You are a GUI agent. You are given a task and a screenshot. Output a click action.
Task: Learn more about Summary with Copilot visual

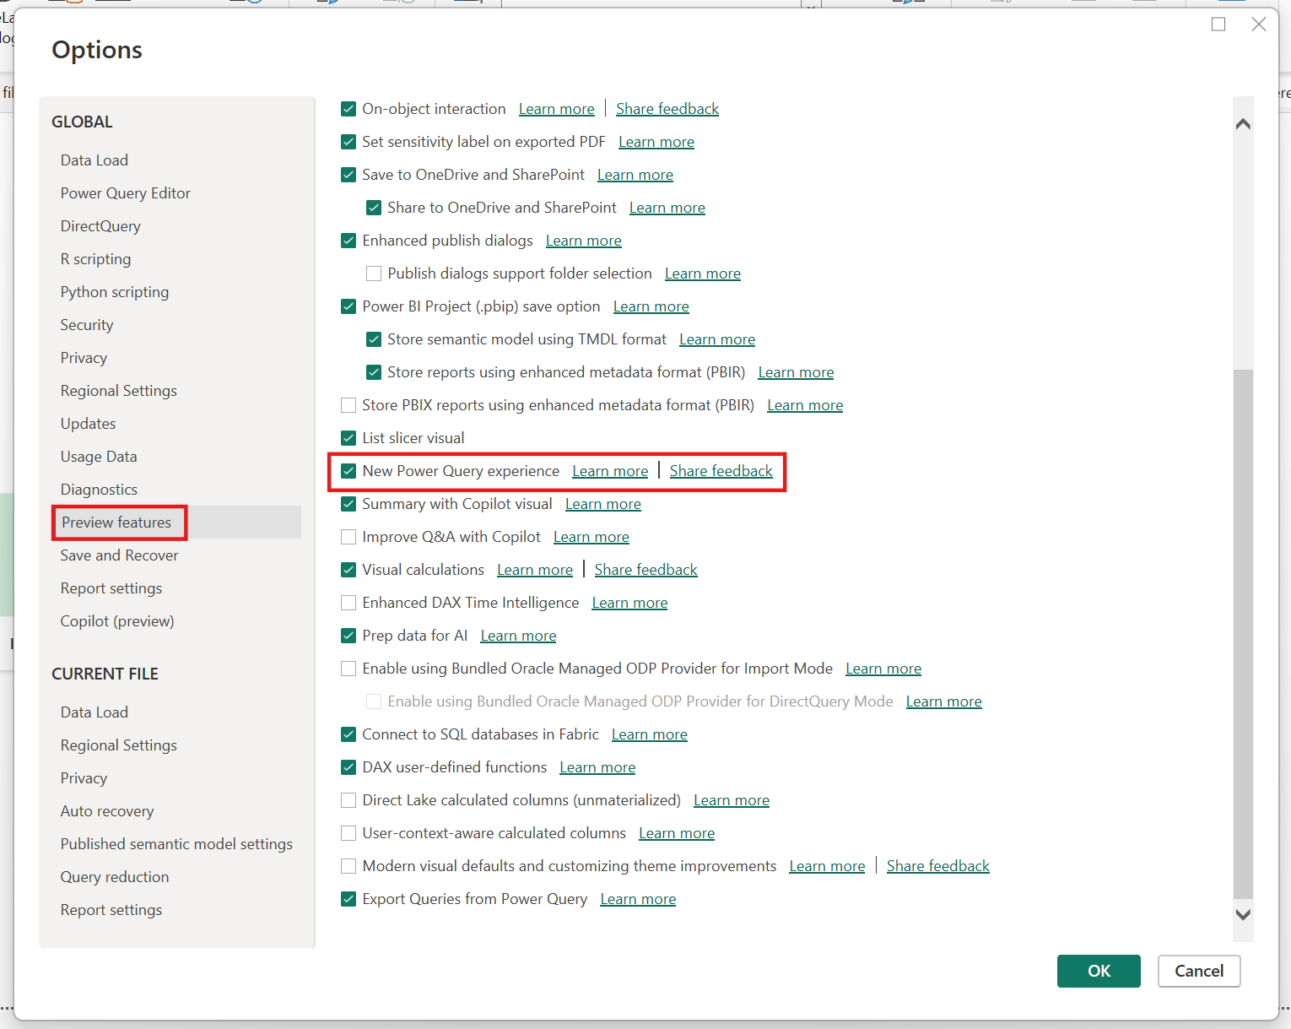coord(603,504)
